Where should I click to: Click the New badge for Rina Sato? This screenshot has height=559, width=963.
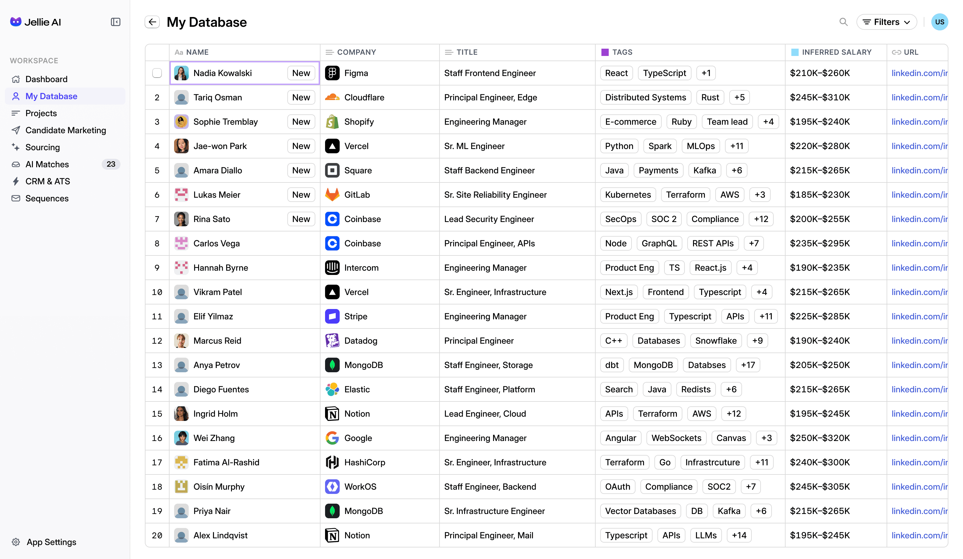click(301, 219)
